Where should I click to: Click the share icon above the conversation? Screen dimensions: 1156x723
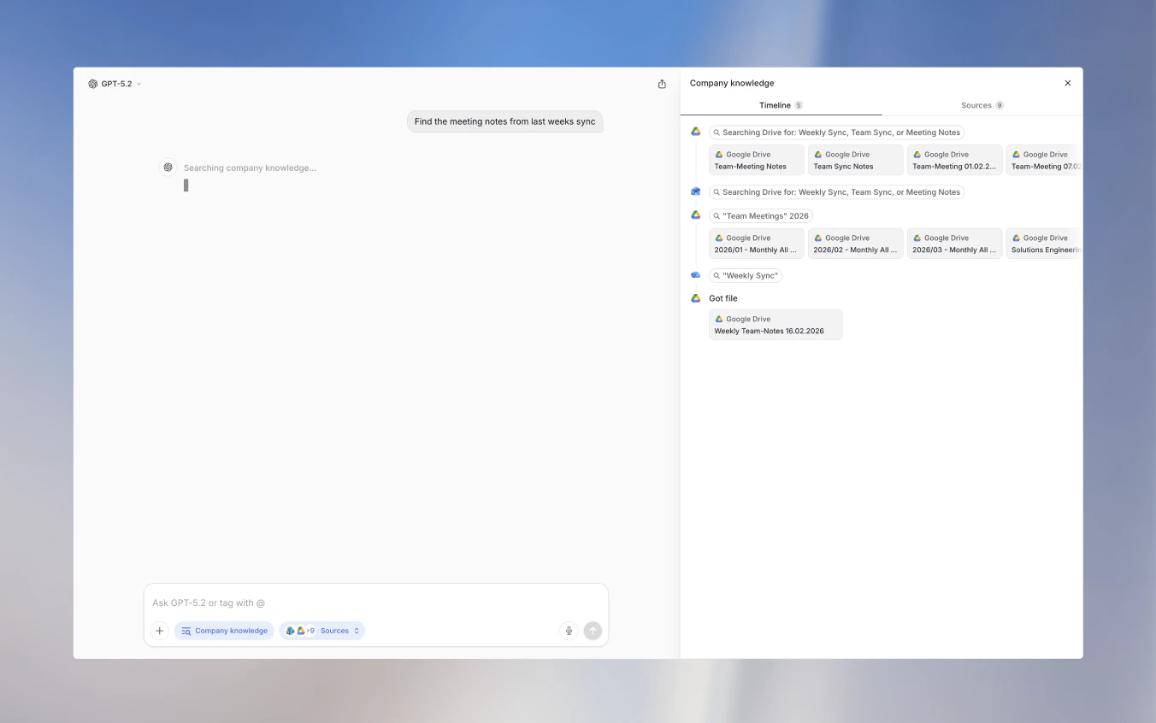pos(662,84)
